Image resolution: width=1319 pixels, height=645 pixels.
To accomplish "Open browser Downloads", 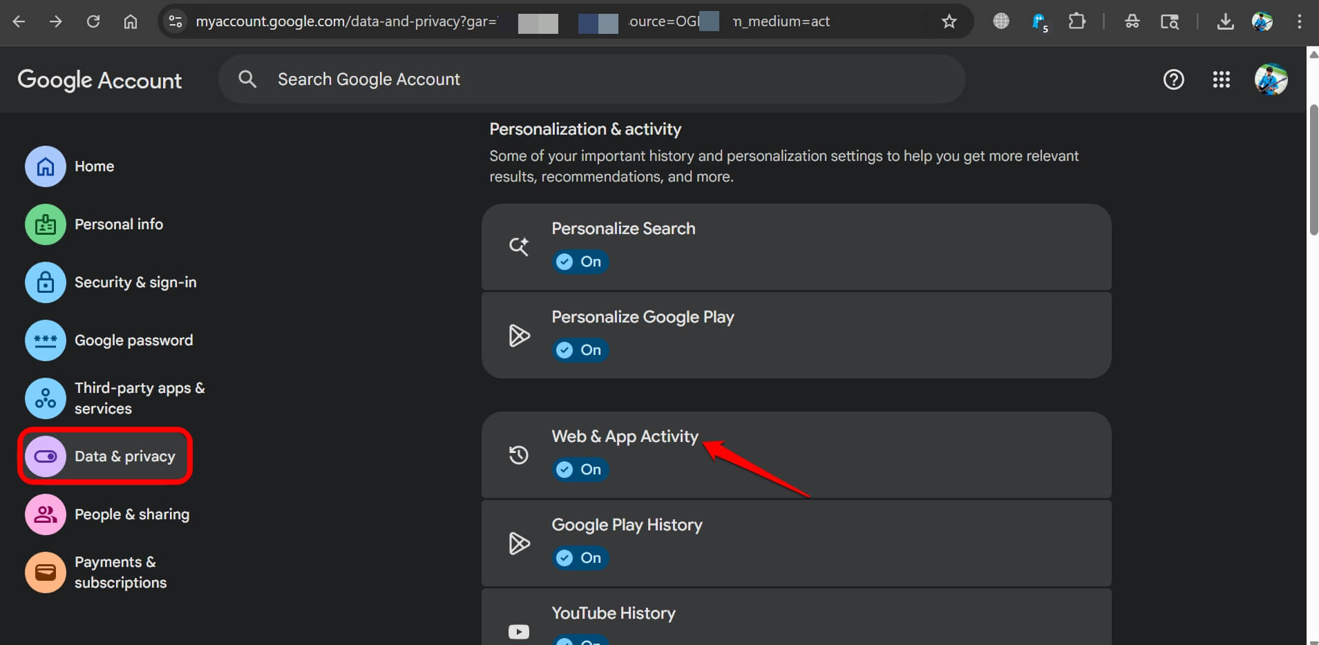I will tap(1225, 21).
